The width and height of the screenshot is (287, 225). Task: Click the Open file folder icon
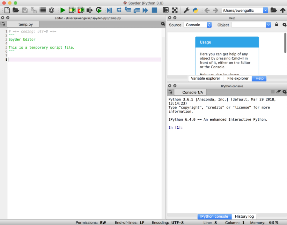point(16,10)
